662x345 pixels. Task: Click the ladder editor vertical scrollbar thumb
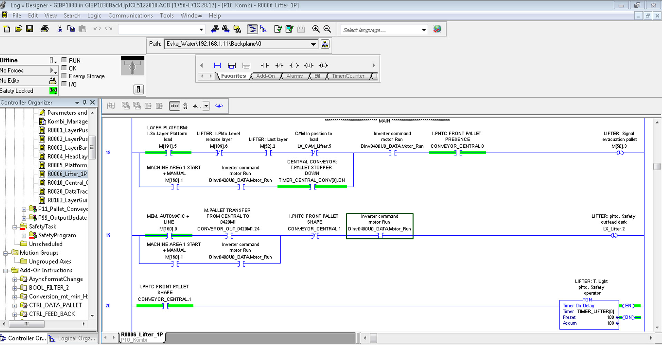click(657, 166)
